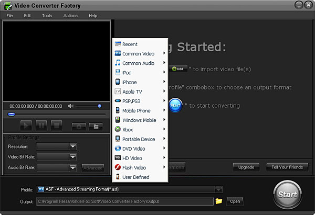Play the video preview
The height and width of the screenshot is (215, 315).
26,126
